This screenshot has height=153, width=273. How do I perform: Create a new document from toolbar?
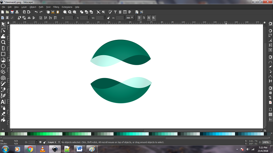pos(2,12)
